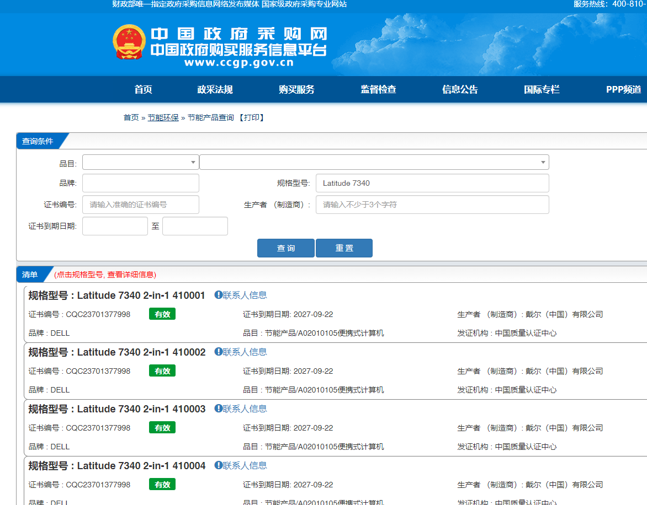This screenshot has height=505, width=647.
Task: Click the www.ccgp.gov.cn site address text
Action: [x=239, y=63]
